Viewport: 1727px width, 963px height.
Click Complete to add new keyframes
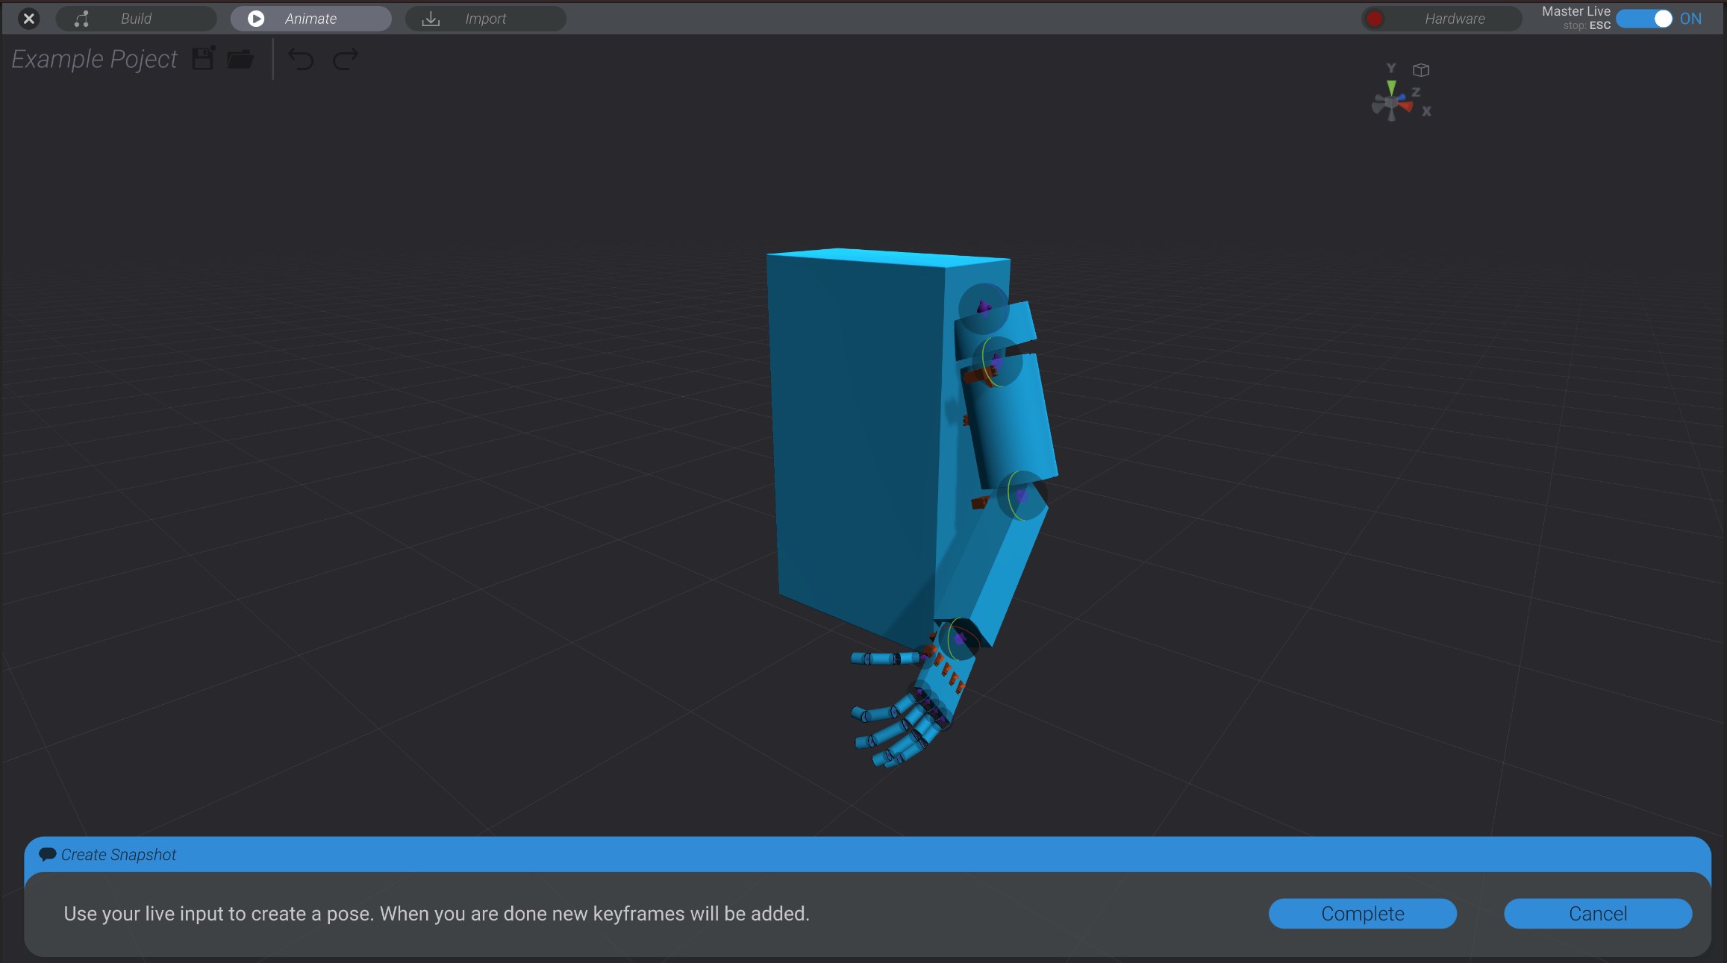(1362, 913)
